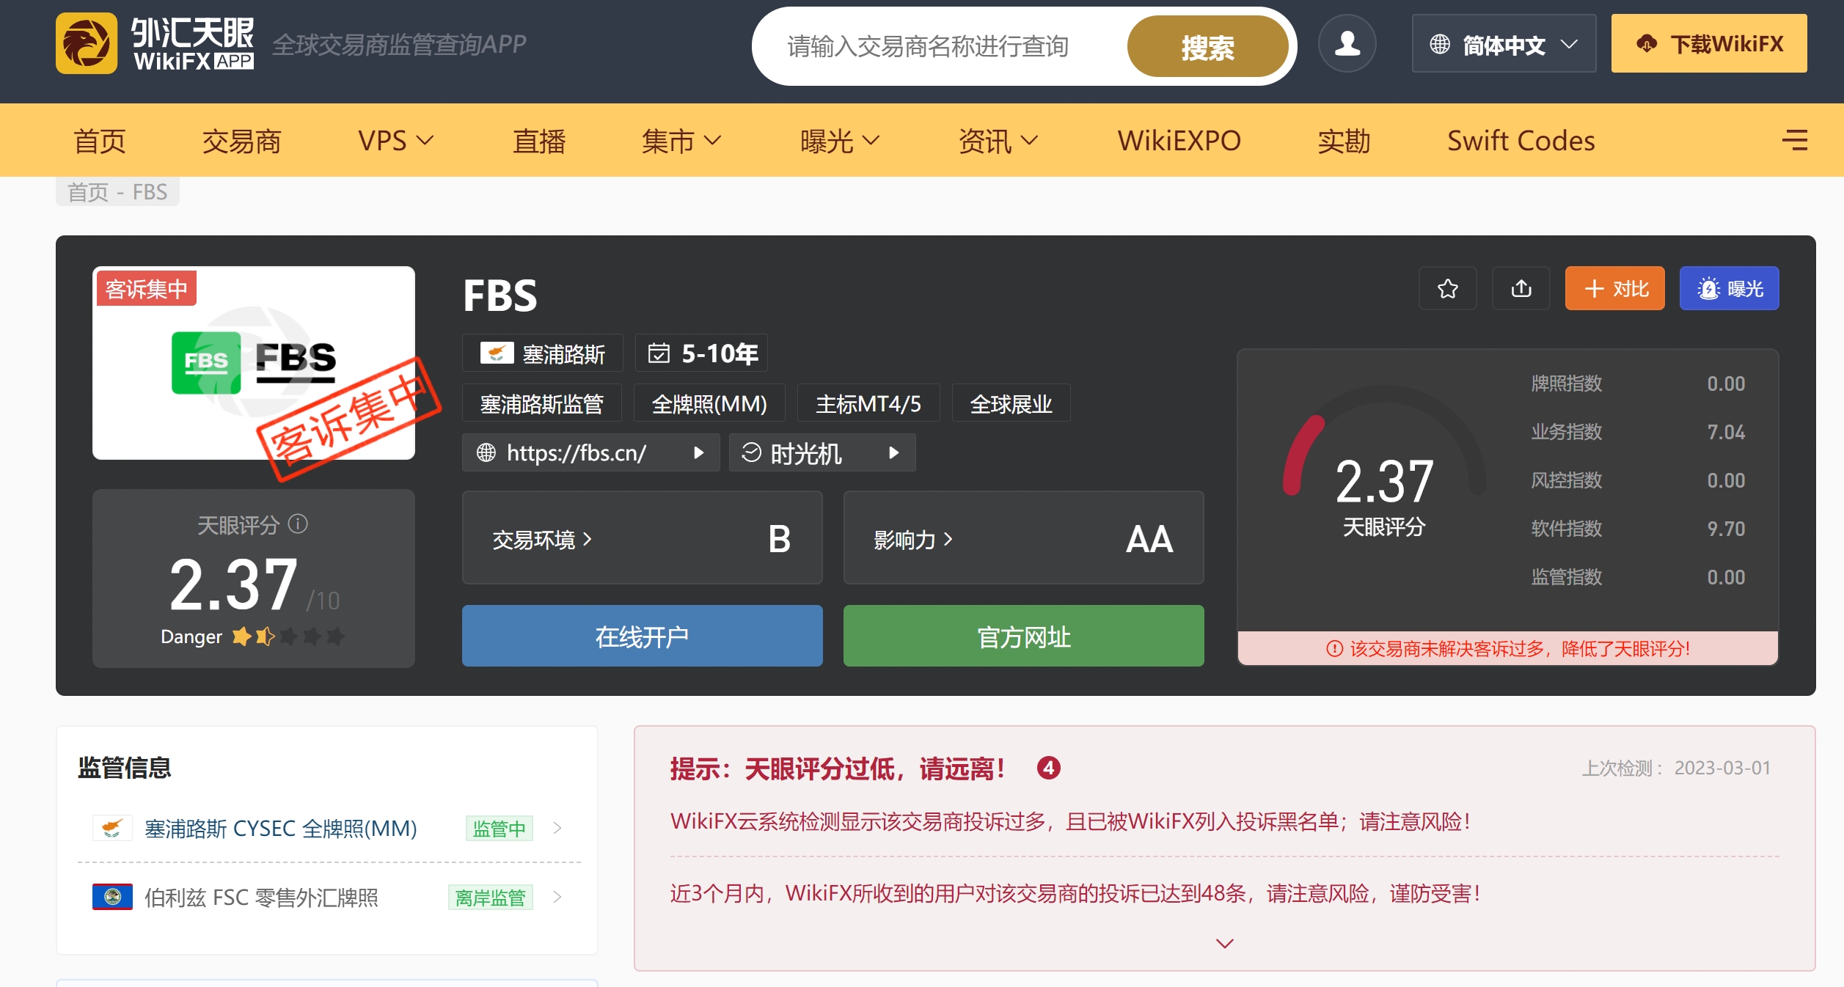Screen dimensions: 1844x987
Task: Click the 监管中 status badge
Action: coord(499,828)
